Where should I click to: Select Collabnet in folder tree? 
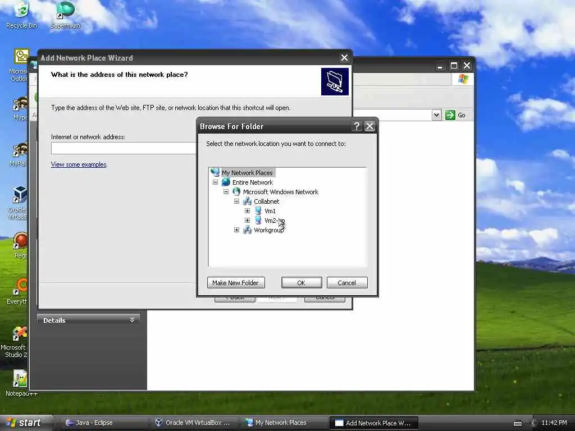click(266, 201)
